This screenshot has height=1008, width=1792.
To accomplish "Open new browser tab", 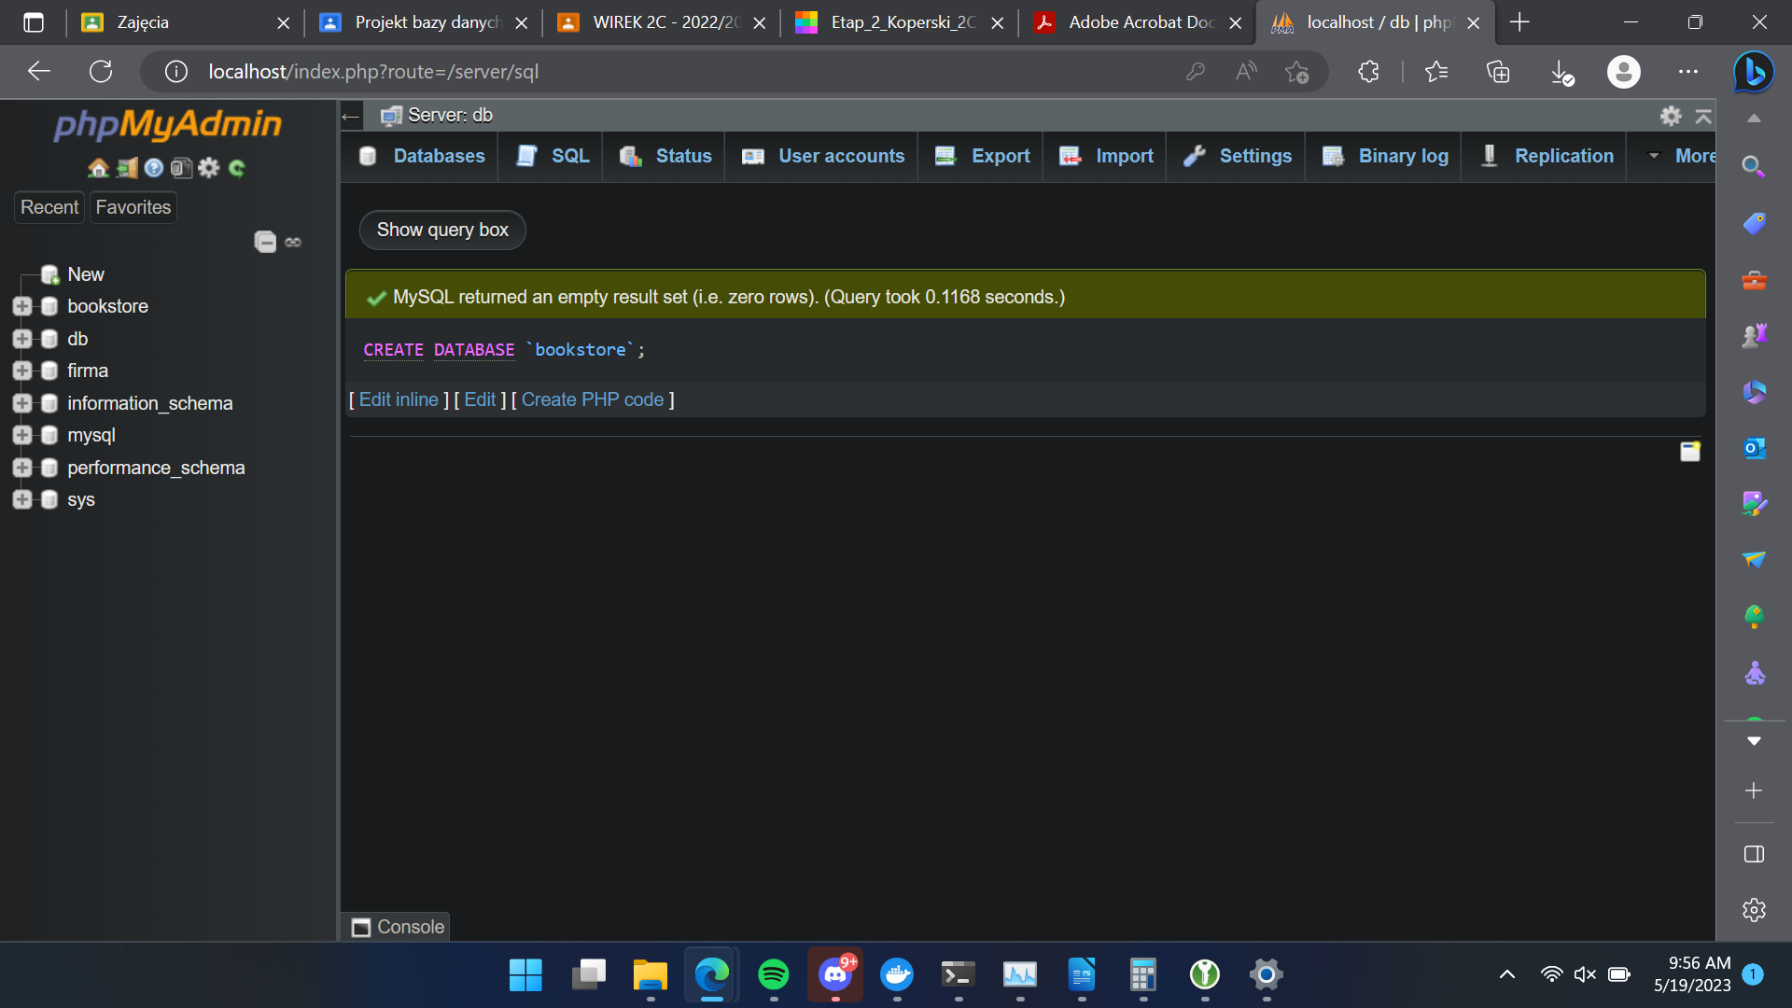I will [1519, 22].
